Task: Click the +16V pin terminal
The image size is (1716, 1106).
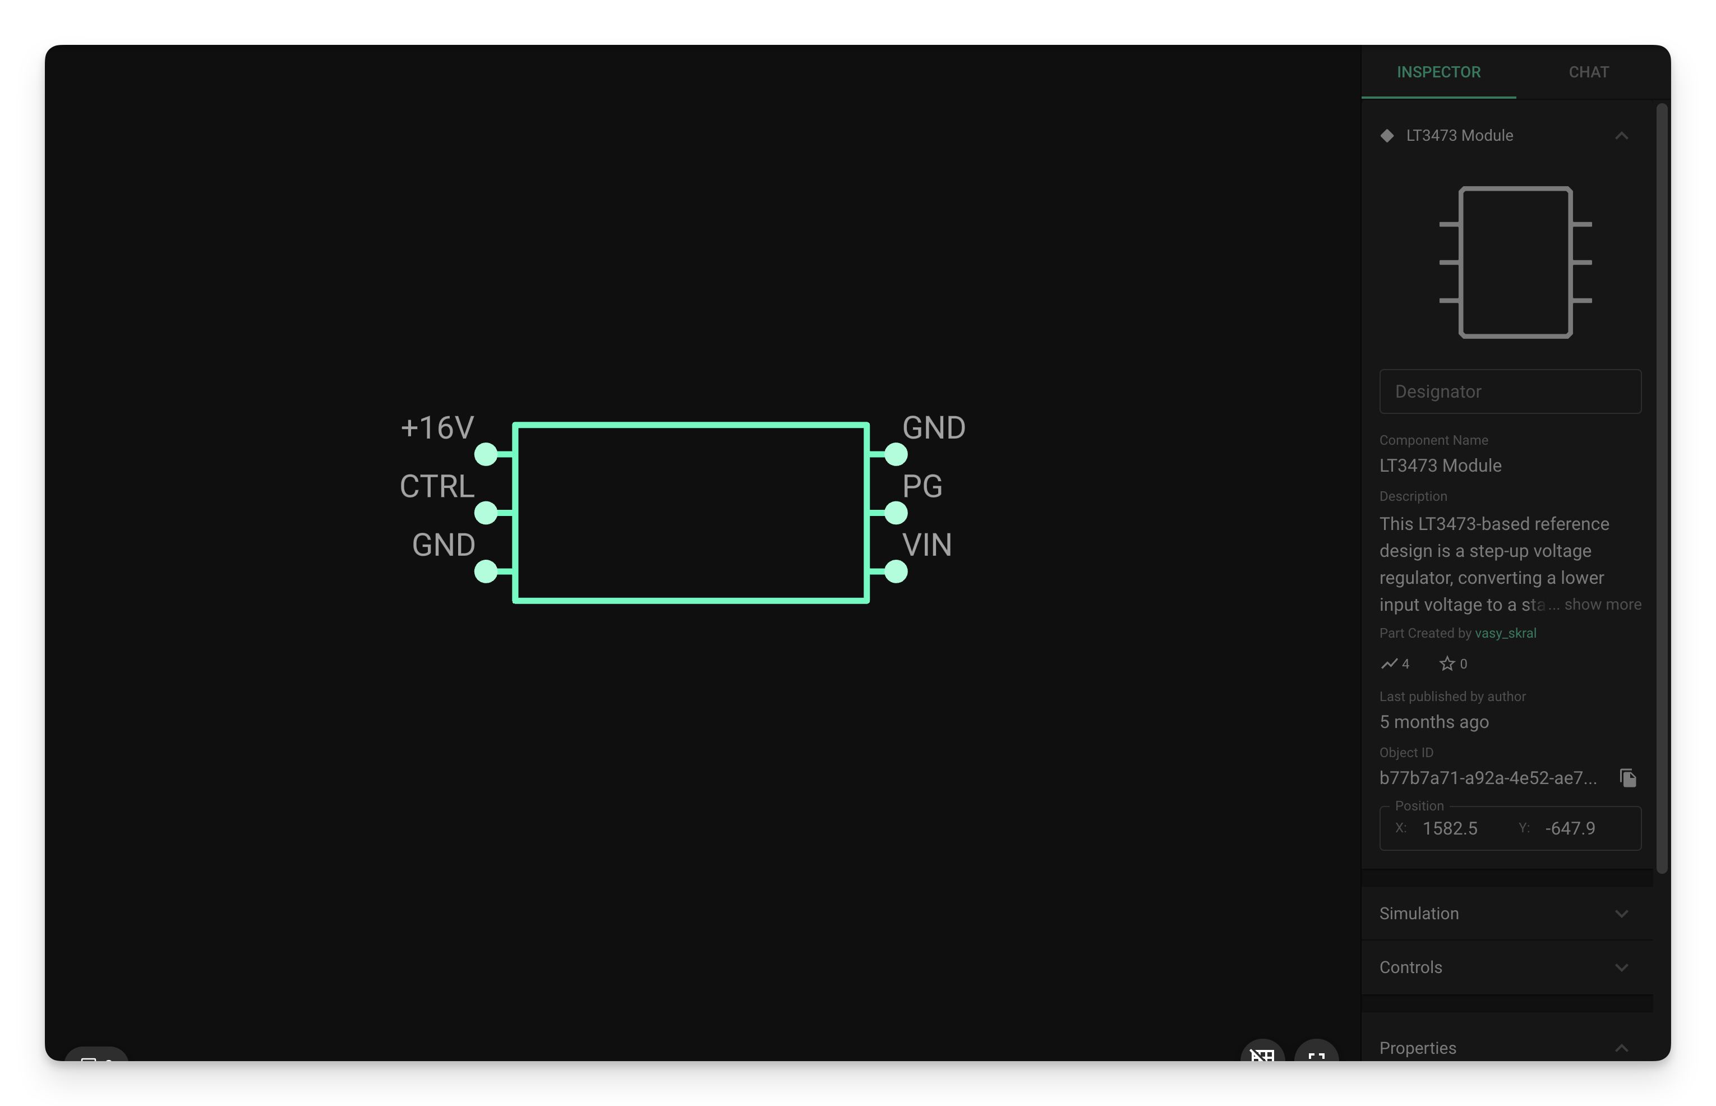Action: (486, 454)
